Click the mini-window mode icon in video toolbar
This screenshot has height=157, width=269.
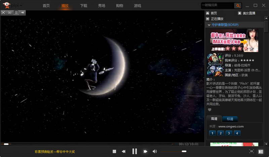click(10, 12)
